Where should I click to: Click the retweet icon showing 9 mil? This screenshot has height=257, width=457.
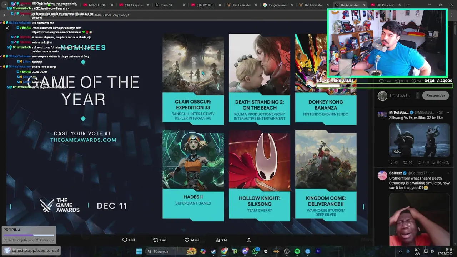159,240
